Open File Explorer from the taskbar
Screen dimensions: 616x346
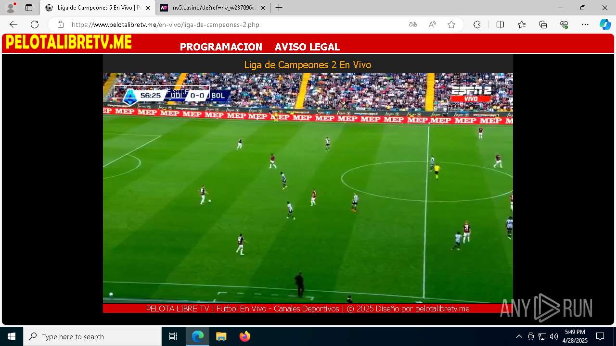click(221, 336)
